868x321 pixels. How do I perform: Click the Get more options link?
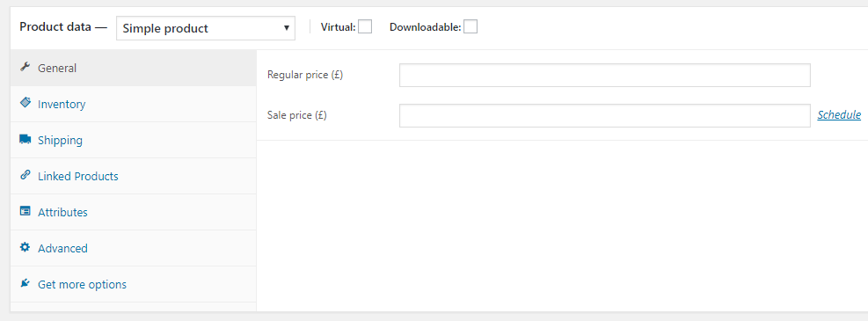point(82,284)
